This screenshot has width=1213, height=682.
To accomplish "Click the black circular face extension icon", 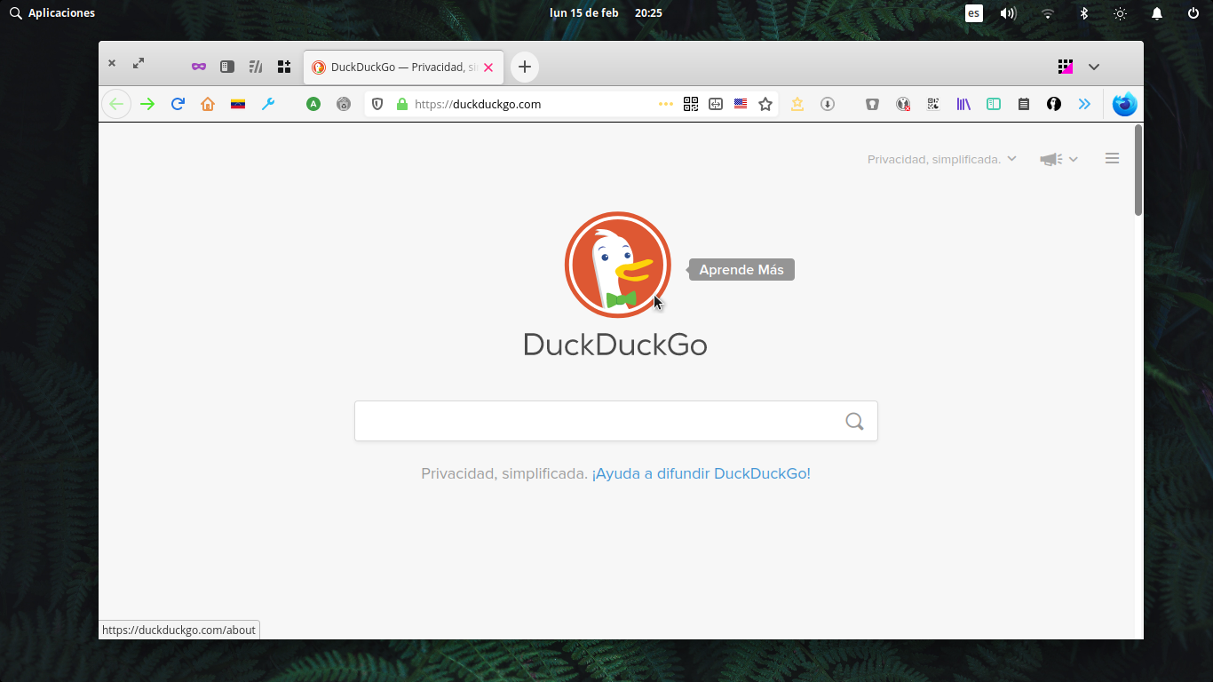I will pos(1054,104).
